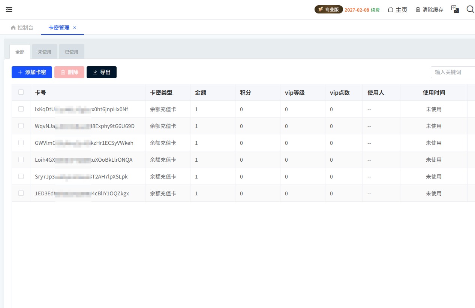475x308 pixels.
Task: Click the 专业版 badge
Action: click(328, 10)
